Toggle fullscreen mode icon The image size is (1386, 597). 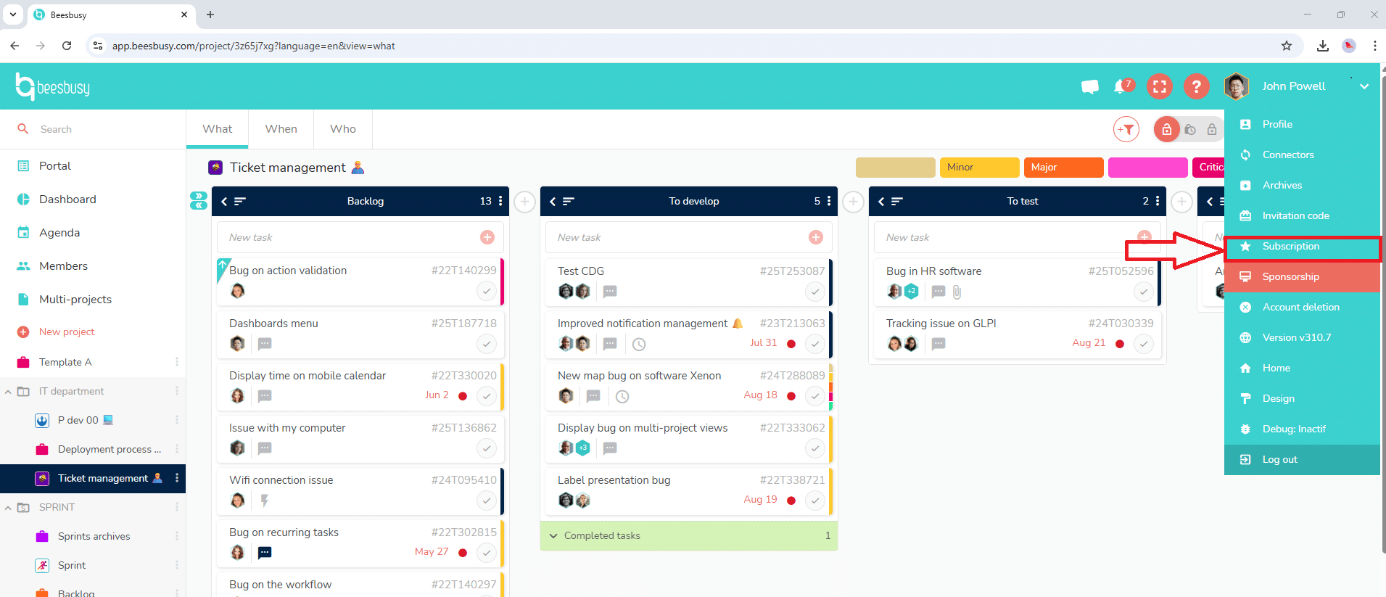click(x=1159, y=87)
